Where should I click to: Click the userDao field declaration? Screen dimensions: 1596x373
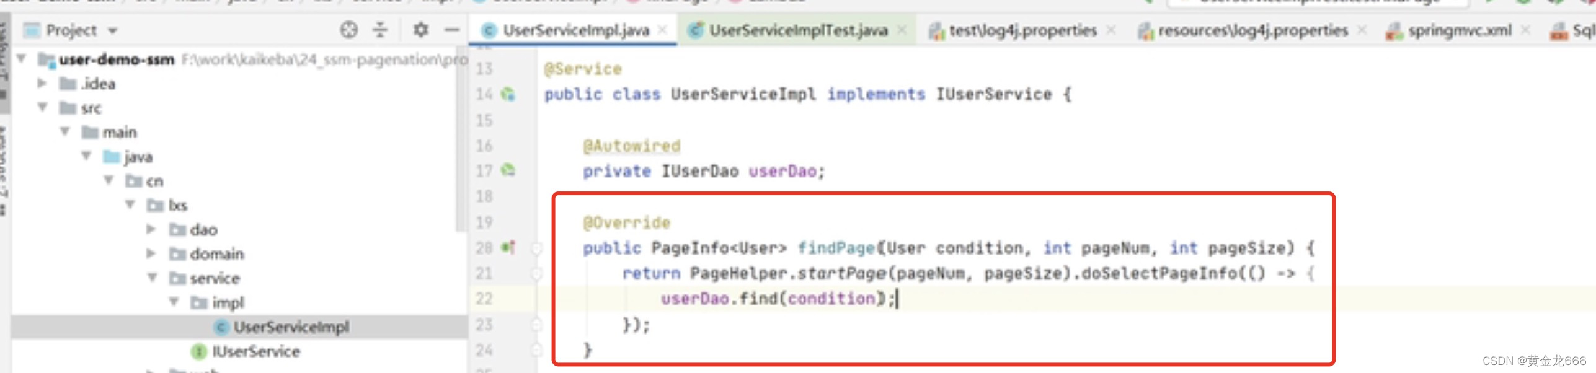click(782, 171)
